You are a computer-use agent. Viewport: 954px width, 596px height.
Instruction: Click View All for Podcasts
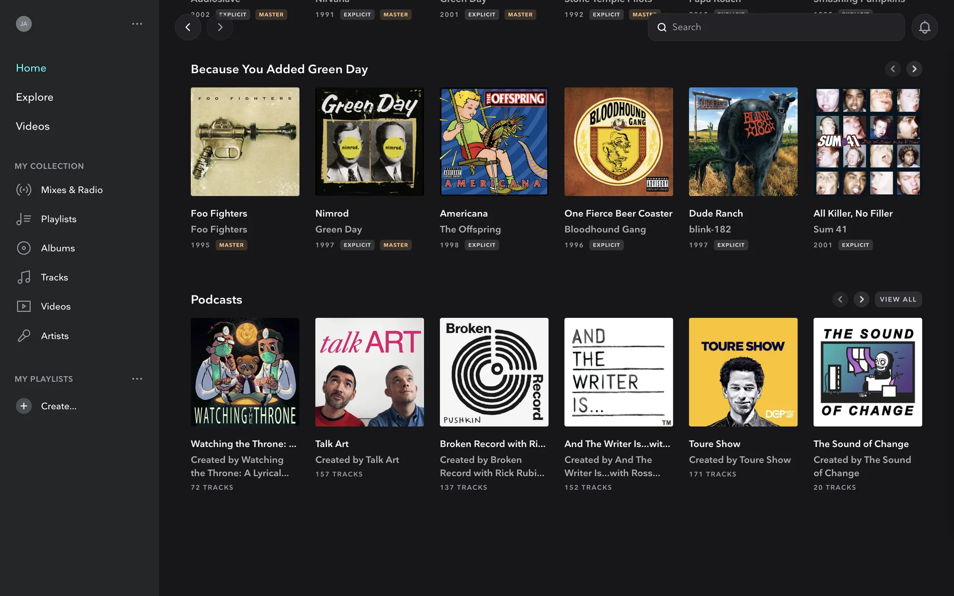898,299
